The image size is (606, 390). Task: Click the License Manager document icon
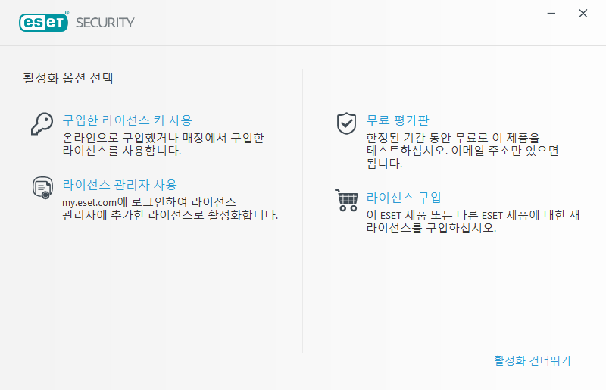tap(42, 188)
